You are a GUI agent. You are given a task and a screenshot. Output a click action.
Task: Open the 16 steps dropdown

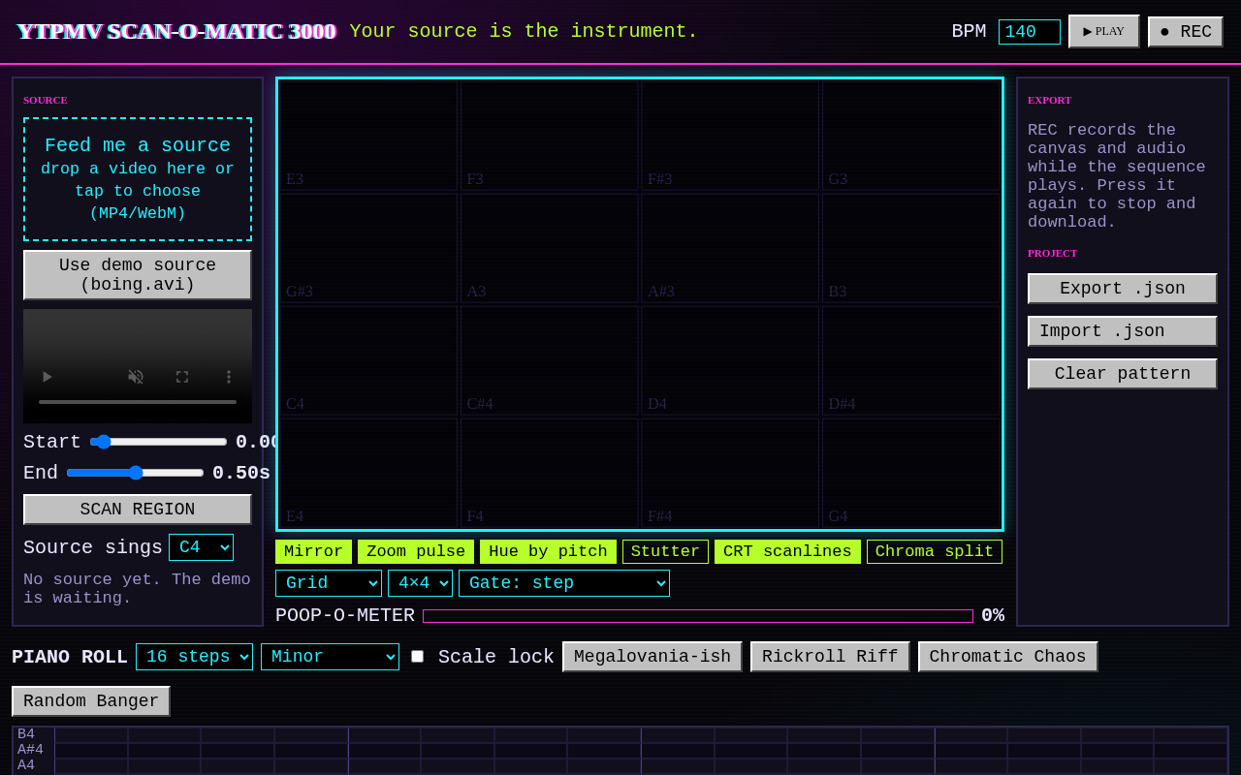[194, 657]
